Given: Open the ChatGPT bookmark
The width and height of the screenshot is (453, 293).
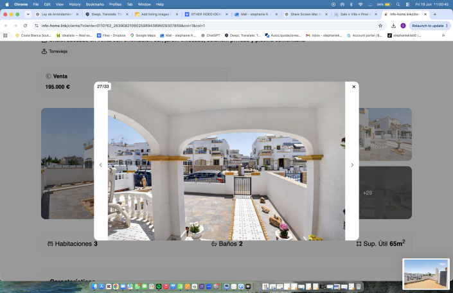Looking at the screenshot, I should click(x=211, y=35).
